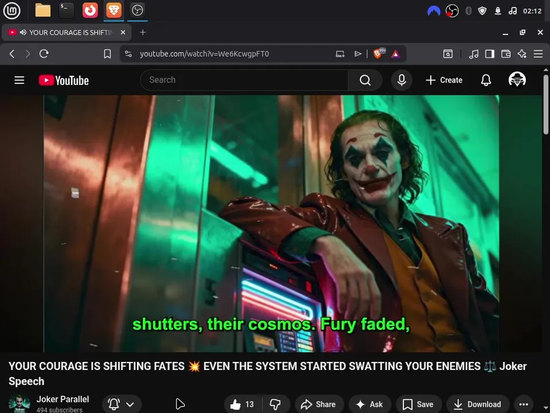Open more actions three-dot menu

(524, 404)
